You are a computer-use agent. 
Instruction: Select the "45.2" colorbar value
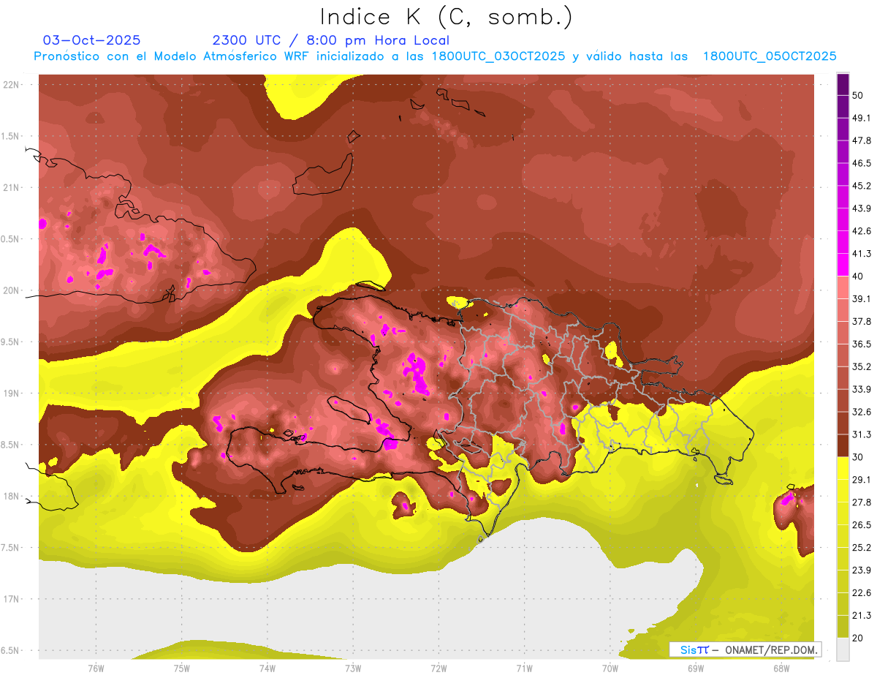coord(862,186)
